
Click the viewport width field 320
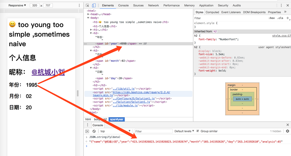coord(35,5)
